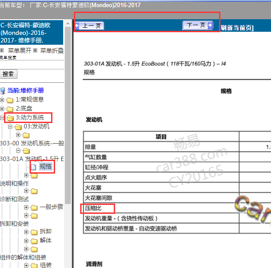Select the 1:常规信息 tree item
The height and width of the screenshot is (268, 271).
[30, 99]
